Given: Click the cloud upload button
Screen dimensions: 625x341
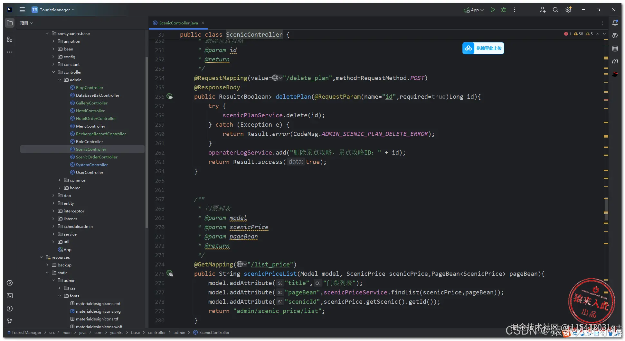Looking at the screenshot, I should tap(483, 48).
